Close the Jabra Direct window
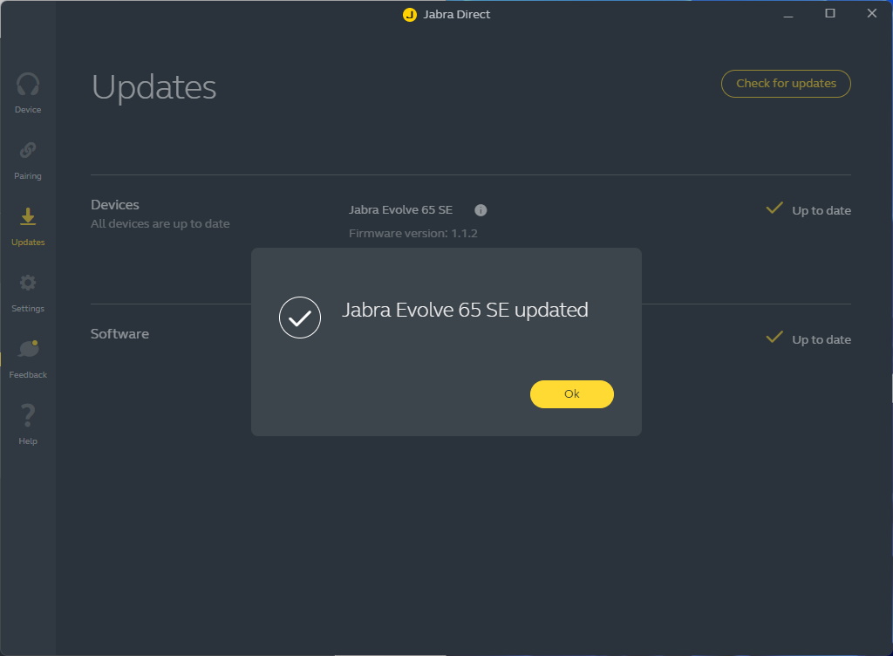The width and height of the screenshot is (893, 656). [x=872, y=14]
